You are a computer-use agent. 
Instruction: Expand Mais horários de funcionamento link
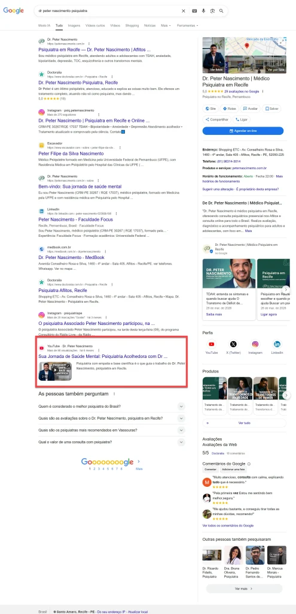pyautogui.click(x=242, y=179)
